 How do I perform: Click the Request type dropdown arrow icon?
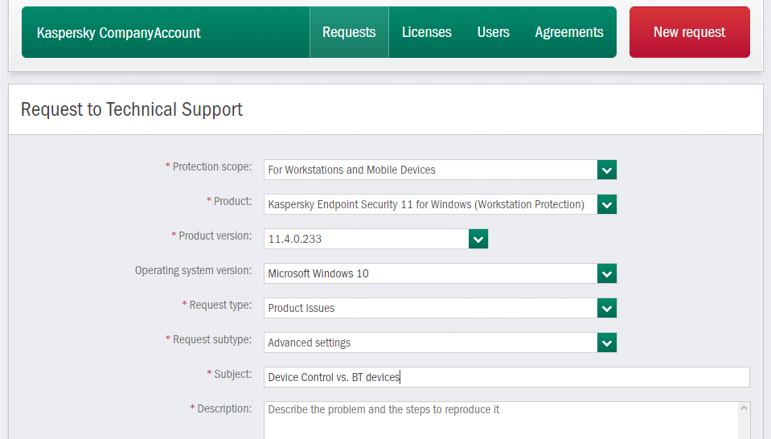[607, 308]
